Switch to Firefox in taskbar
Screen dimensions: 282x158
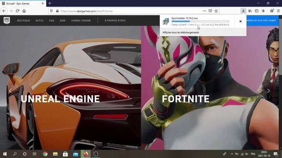(x=86, y=154)
